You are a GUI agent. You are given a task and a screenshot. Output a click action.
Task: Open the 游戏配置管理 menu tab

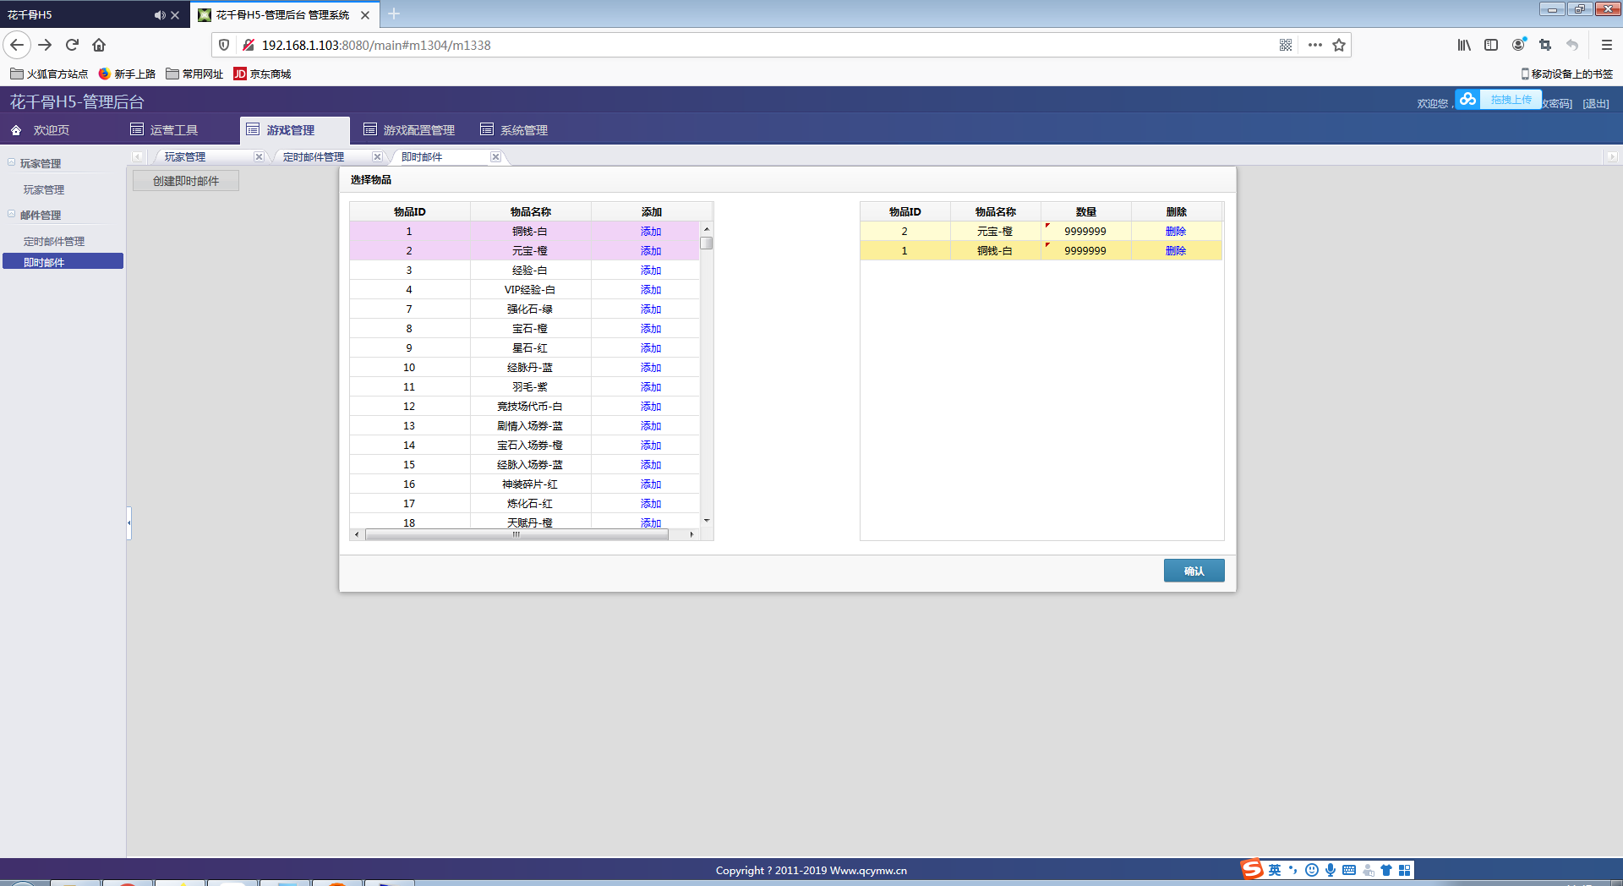click(409, 130)
